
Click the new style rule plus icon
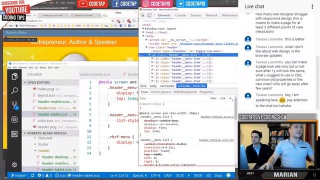[x=230, y=98]
